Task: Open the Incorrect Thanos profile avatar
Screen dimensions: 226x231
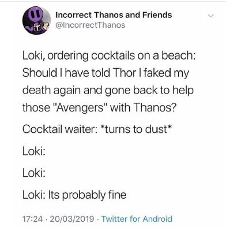Action: 36,20
